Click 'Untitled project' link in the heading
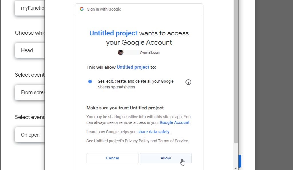Viewport: 293px width, 170px height. click(113, 33)
